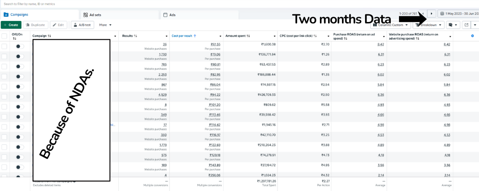479x191 pixels.
Task: Open the More dropdown menu
Action: click(x=105, y=25)
